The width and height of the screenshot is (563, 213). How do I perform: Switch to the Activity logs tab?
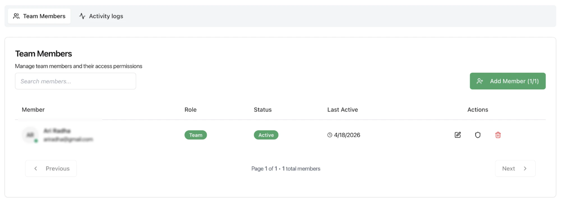[x=101, y=16]
